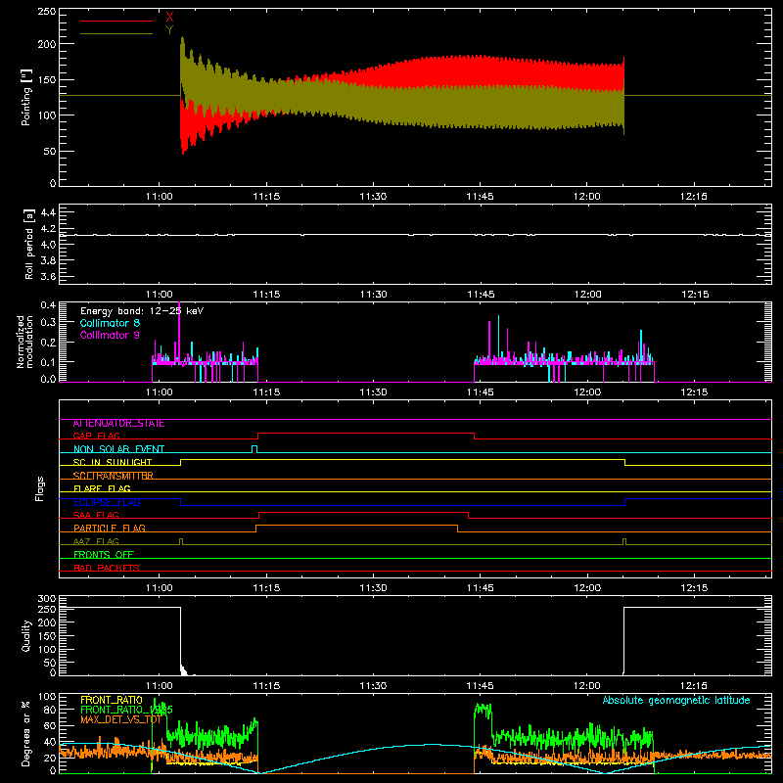
Task: Click the 11:30 tick under Pointing plot
Action: (373, 197)
